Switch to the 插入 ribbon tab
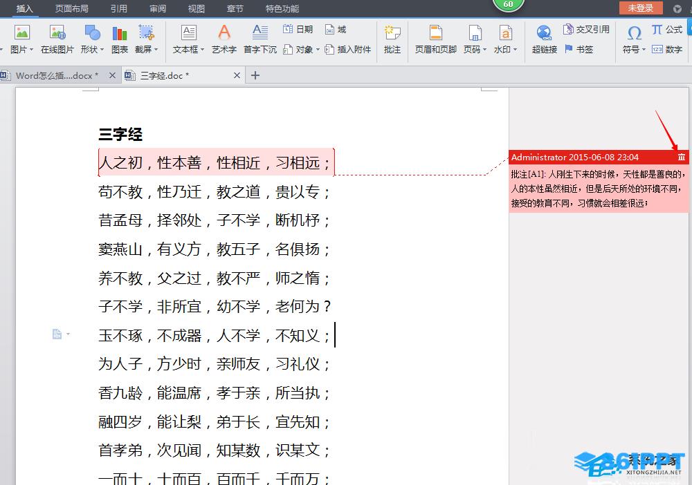The width and height of the screenshot is (692, 485). pyautogui.click(x=25, y=8)
